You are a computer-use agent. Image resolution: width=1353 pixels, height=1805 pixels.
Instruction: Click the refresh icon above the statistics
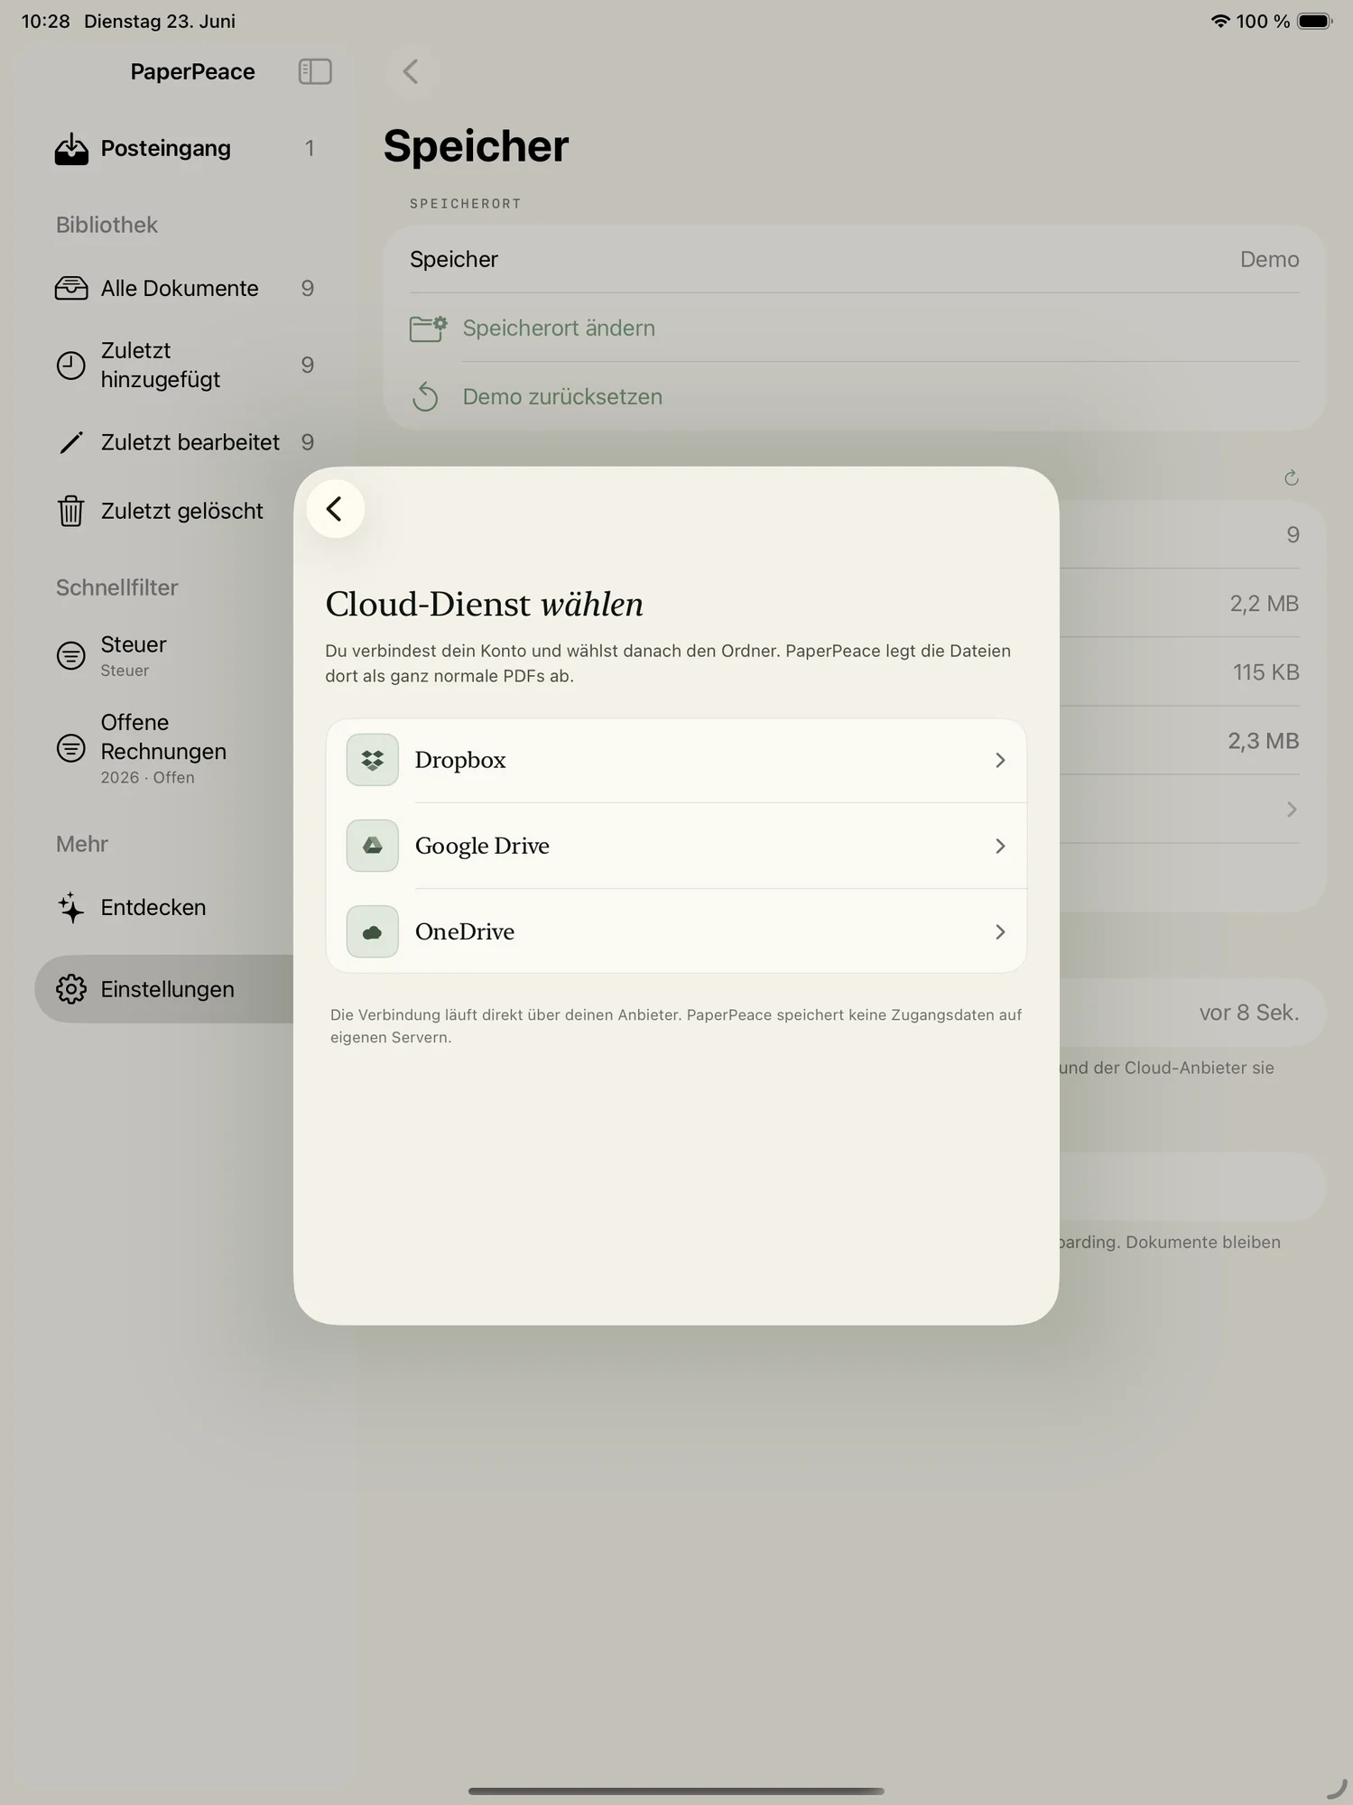click(x=1292, y=477)
